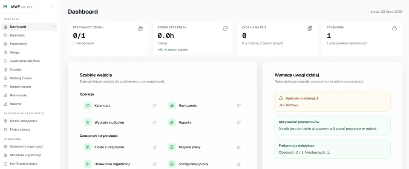Click the Raporty sidebar icon
Screen dimensions: 409x169
(6, 104)
